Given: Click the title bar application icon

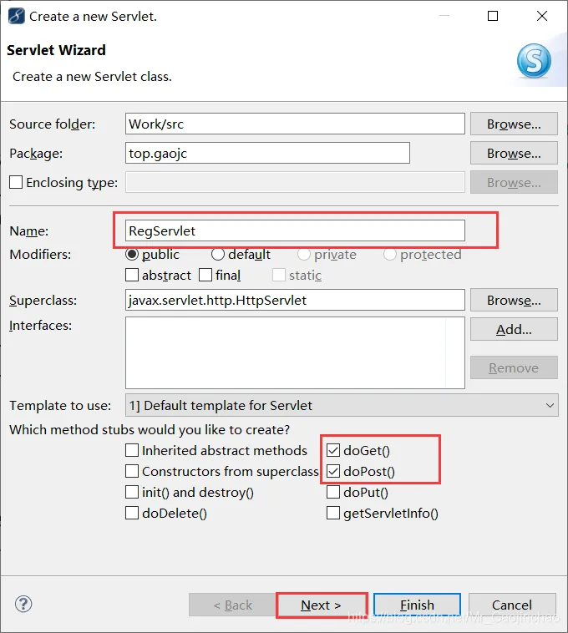Looking at the screenshot, I should point(15,16).
